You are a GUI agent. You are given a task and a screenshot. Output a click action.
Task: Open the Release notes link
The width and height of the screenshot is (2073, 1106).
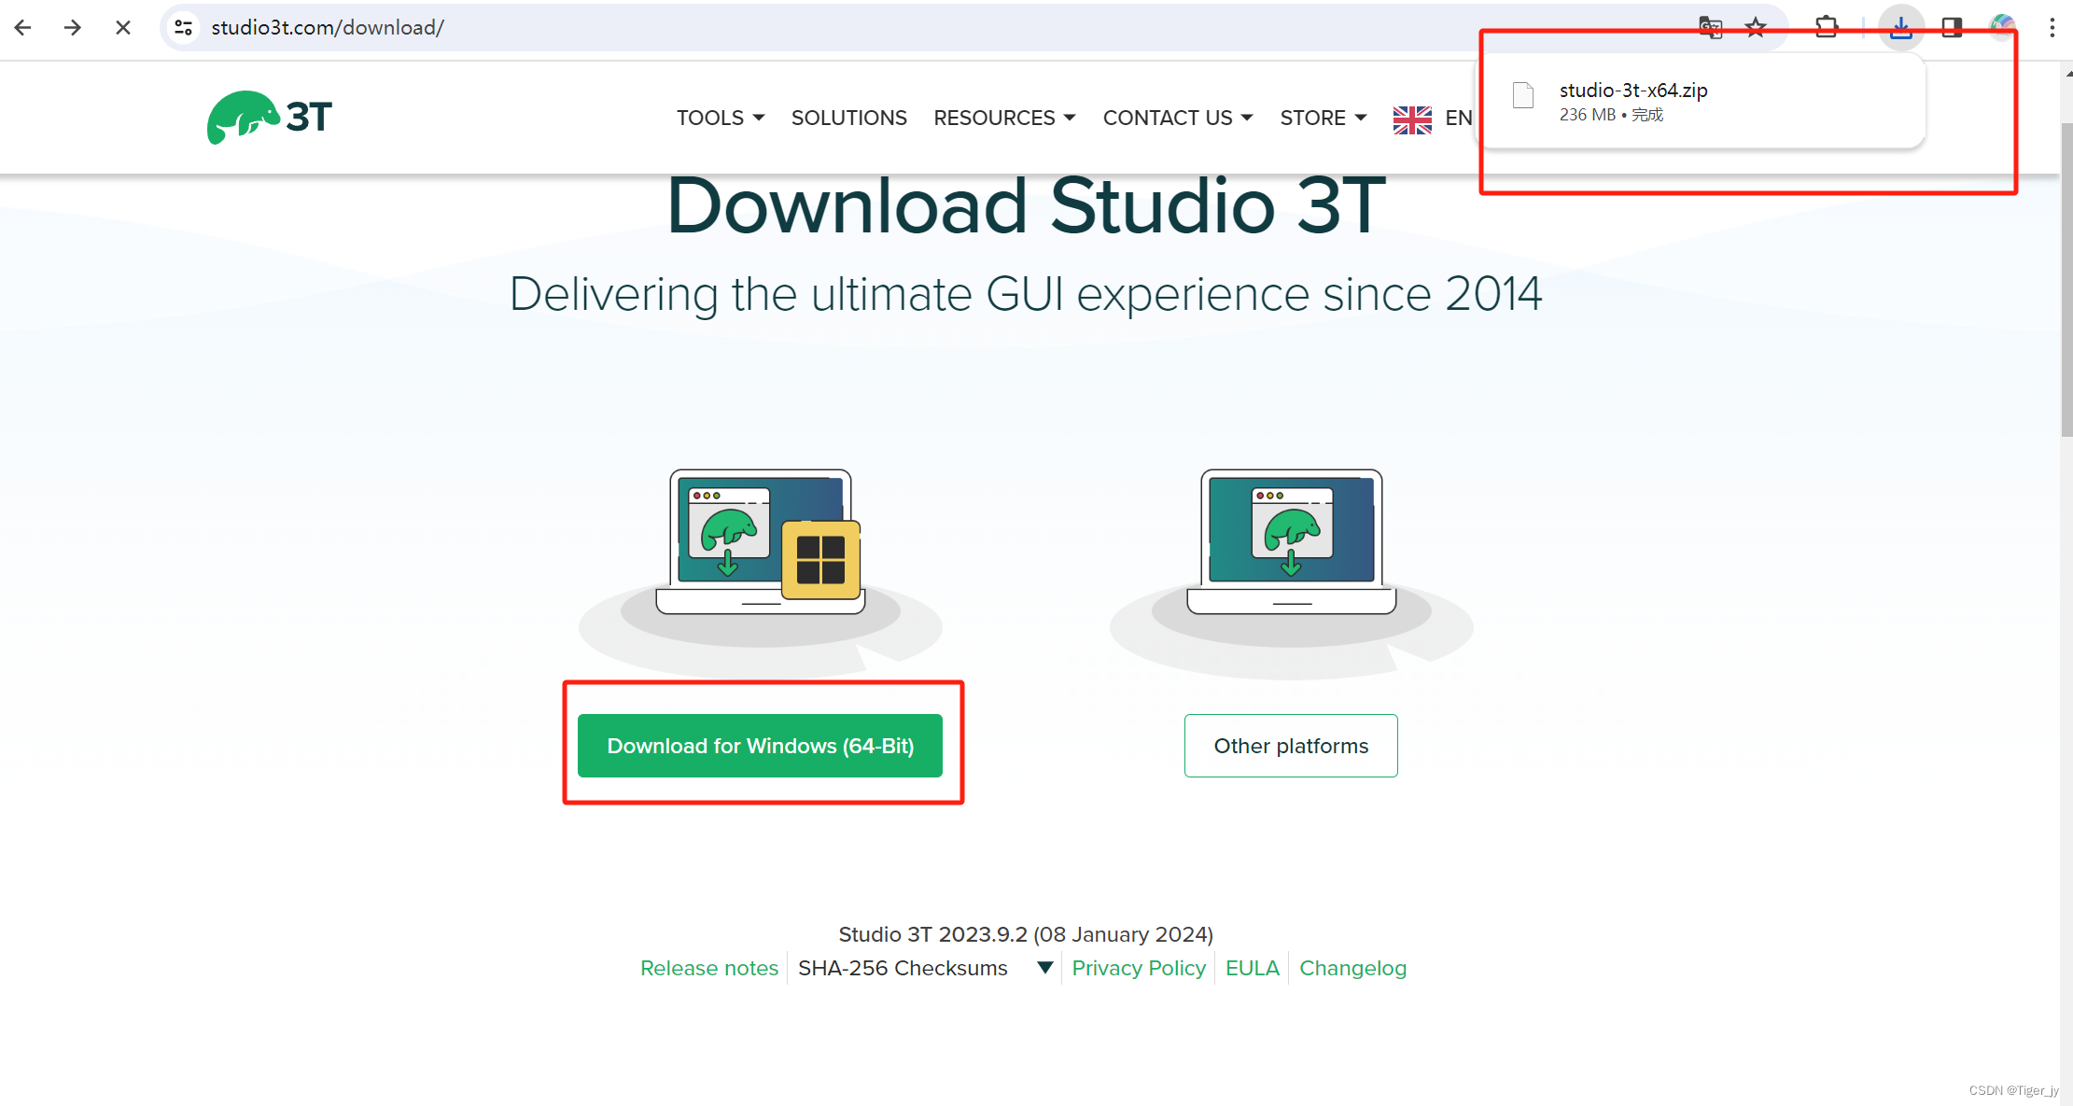tap(708, 968)
